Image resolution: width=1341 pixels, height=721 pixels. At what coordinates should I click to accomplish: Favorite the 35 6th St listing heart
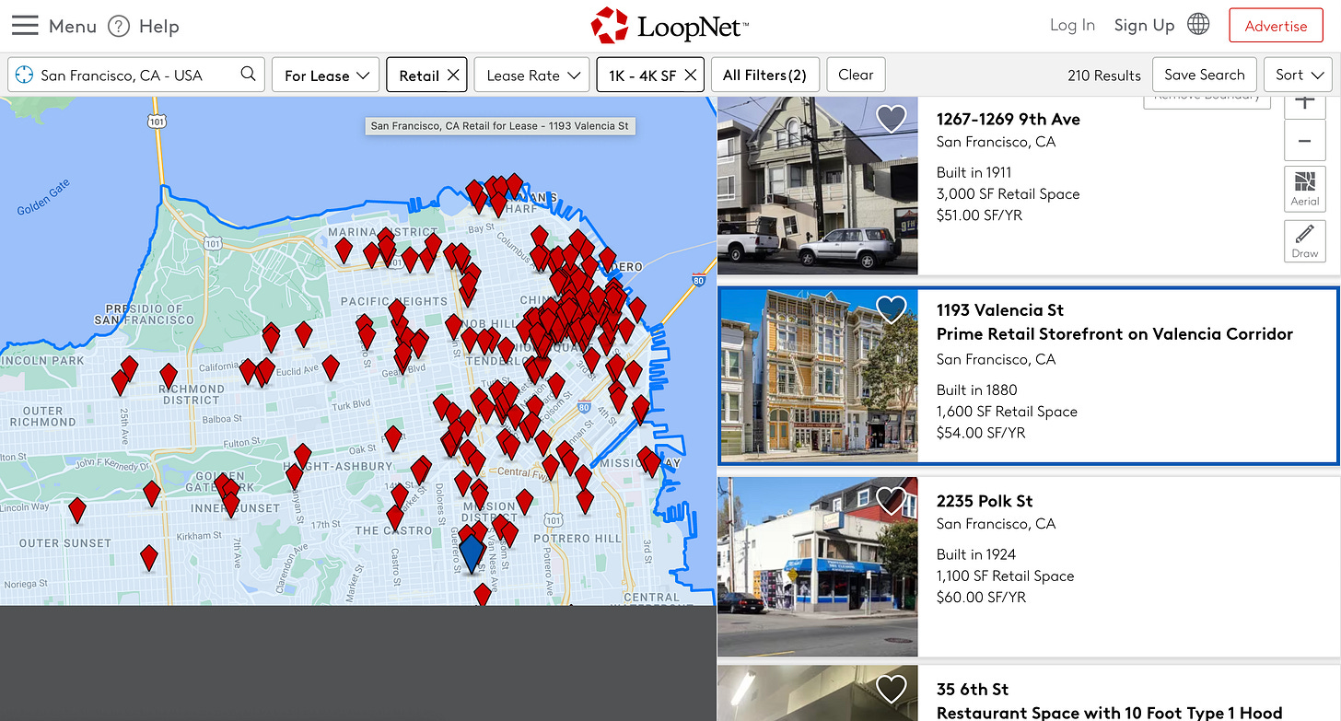[891, 689]
